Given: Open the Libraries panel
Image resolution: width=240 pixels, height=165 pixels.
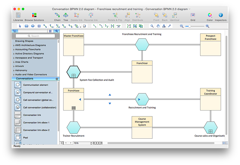Looking at the screenshot, I should click(18, 17).
